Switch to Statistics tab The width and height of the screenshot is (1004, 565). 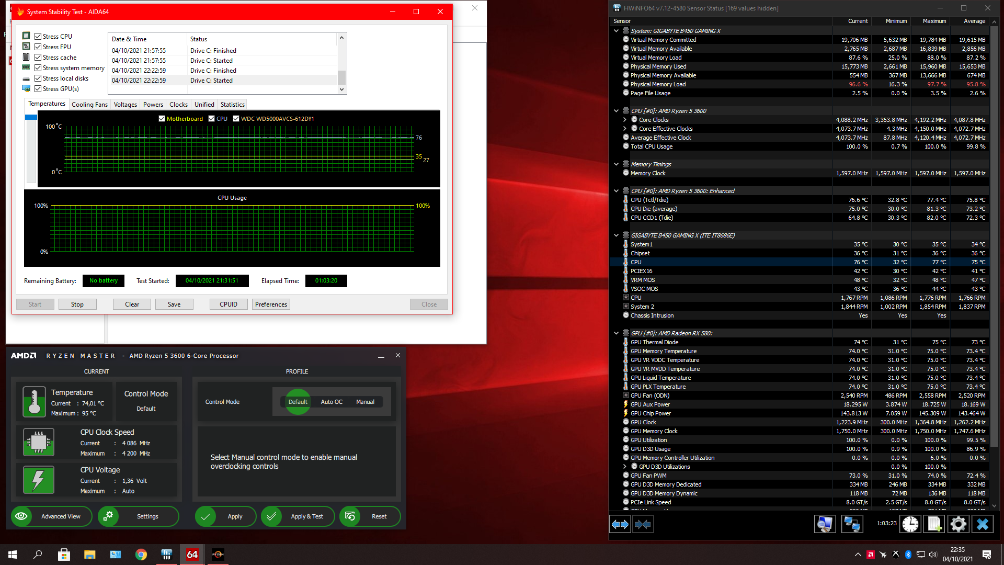233,105
